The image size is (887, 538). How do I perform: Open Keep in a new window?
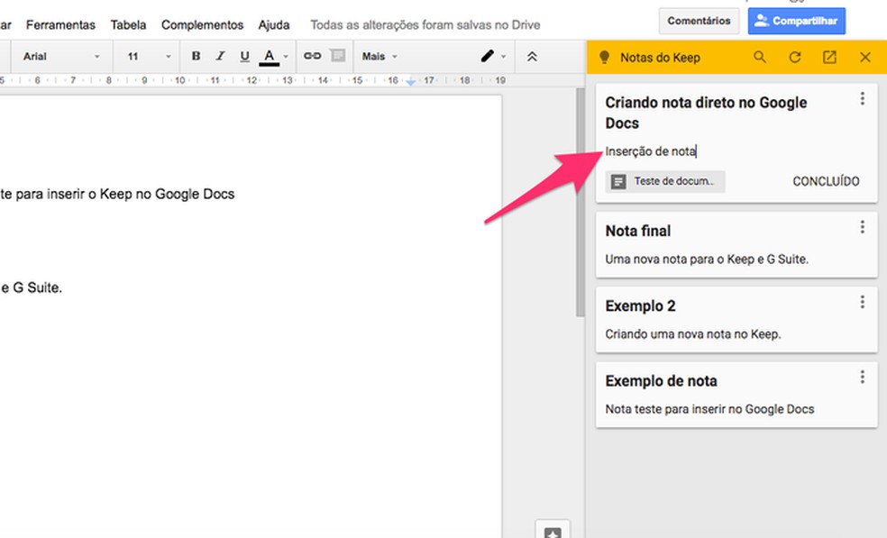point(829,56)
